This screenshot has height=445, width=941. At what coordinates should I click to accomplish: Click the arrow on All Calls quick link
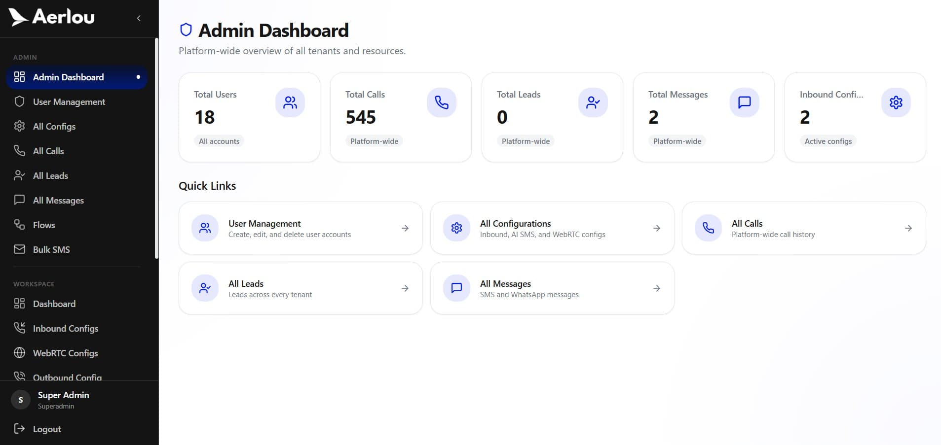click(908, 228)
